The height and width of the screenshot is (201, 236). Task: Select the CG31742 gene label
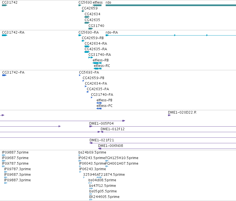tap(10, 2)
